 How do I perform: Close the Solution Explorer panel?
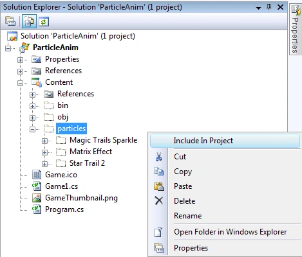(280, 7)
